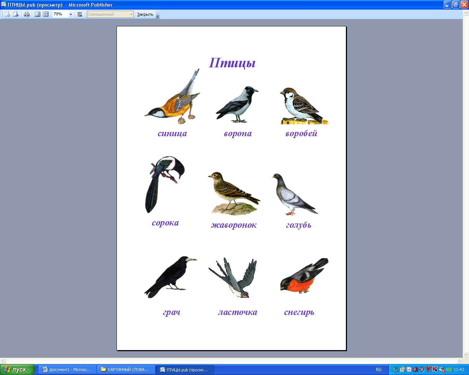Click the Закрыть button to exit preview
The height and width of the screenshot is (375, 469).
point(145,14)
